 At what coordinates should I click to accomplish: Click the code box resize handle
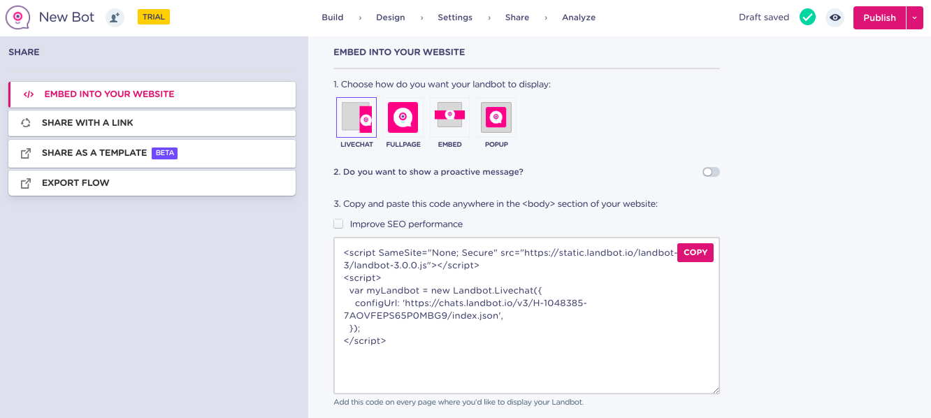715,389
